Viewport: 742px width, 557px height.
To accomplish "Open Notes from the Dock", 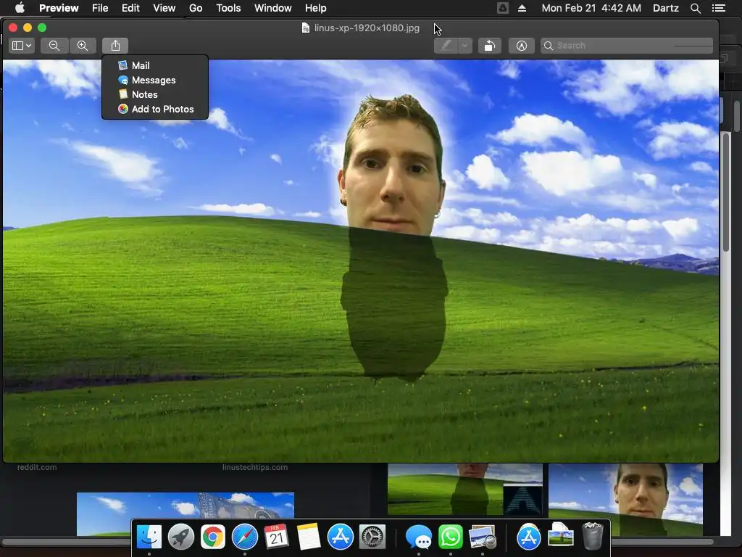I will pos(309,537).
